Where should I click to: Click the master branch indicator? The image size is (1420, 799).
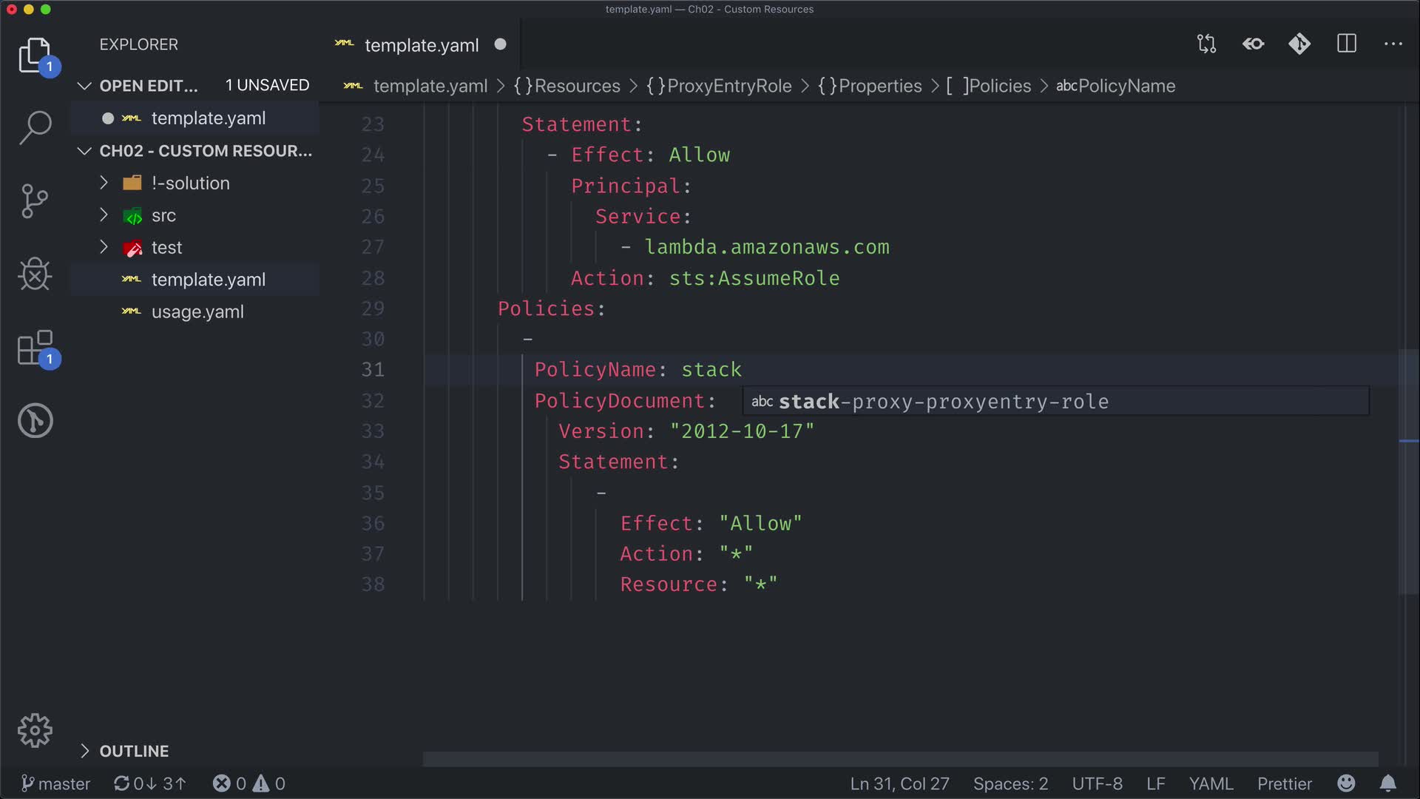coord(56,783)
